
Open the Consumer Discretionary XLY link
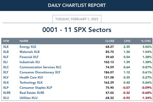click(x=40, y=72)
